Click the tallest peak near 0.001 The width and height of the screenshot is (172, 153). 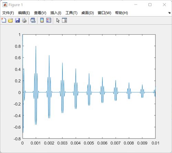[36, 46]
